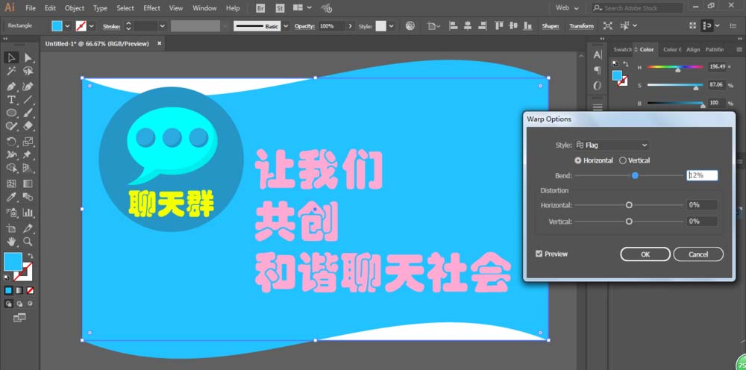
Task: Open the warp Style Flag dropdown
Action: 612,145
